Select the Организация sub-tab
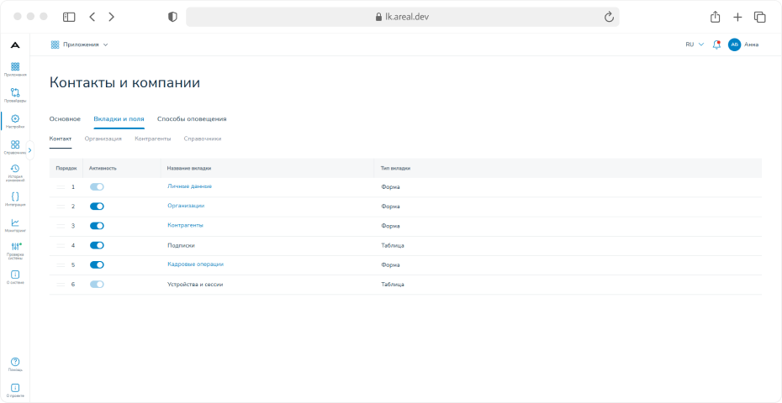The width and height of the screenshot is (782, 403). (103, 139)
